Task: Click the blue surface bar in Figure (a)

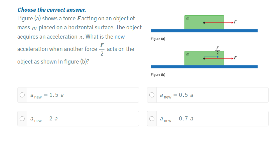Action: pos(204,31)
